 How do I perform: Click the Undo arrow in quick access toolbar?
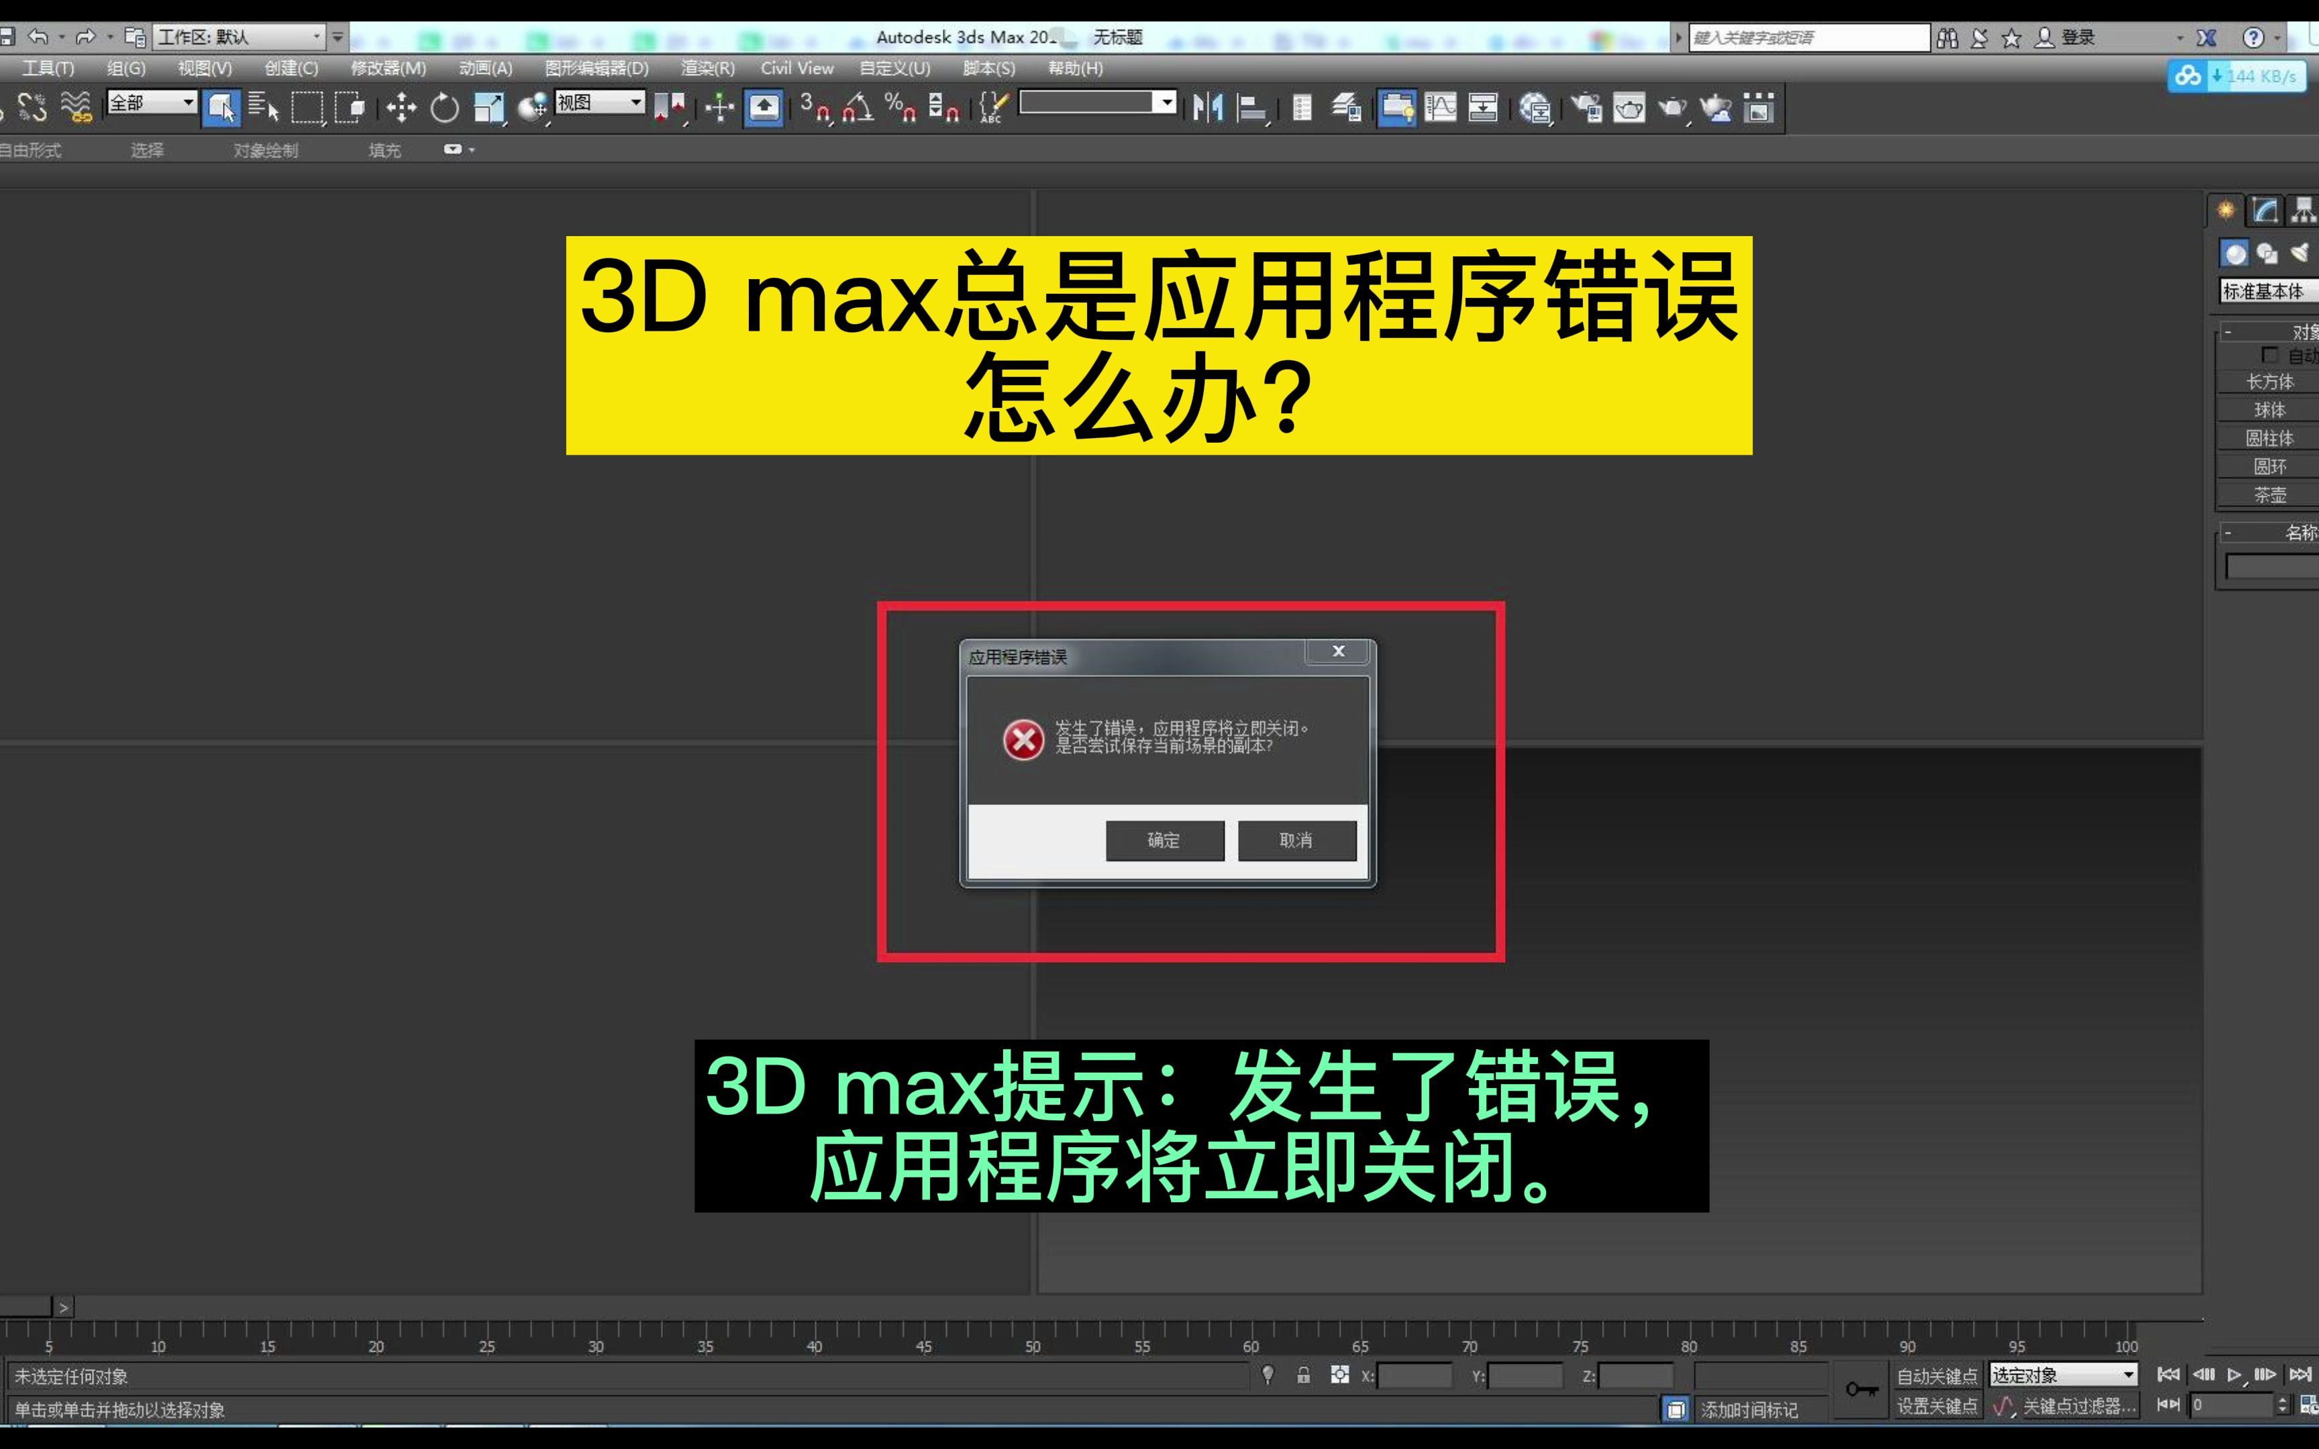click(38, 38)
